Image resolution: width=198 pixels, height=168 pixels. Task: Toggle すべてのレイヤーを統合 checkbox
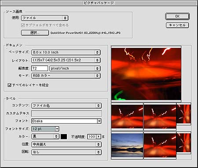(x=9, y=85)
